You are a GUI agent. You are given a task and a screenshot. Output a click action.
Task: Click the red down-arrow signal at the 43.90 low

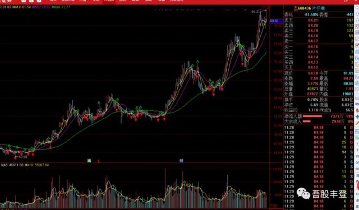point(15,157)
